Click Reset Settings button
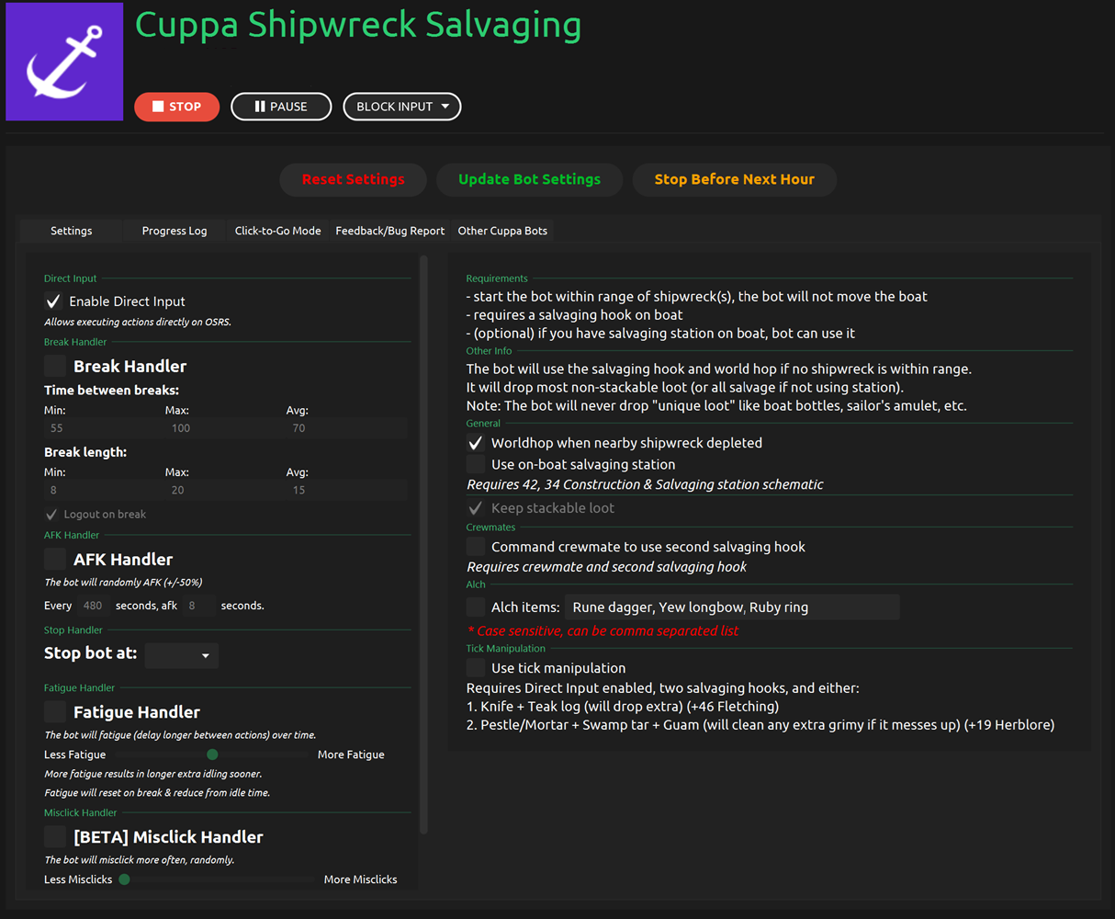1115x919 pixels. click(x=353, y=179)
